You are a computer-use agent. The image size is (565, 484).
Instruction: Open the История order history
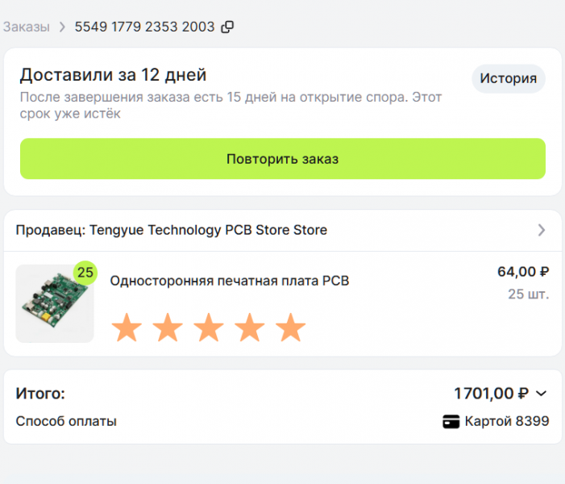coord(508,78)
